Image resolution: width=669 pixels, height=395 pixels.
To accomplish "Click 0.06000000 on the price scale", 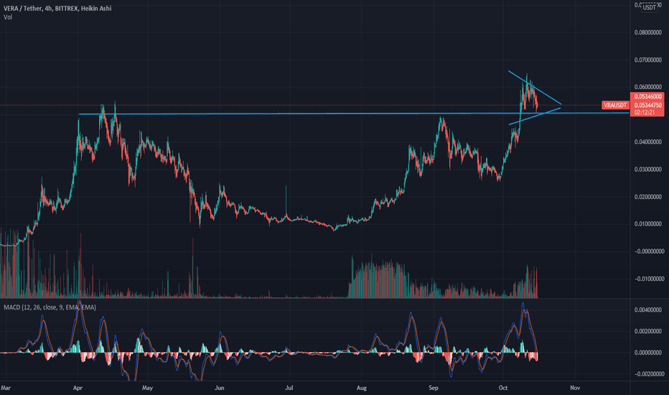I will tap(647, 87).
